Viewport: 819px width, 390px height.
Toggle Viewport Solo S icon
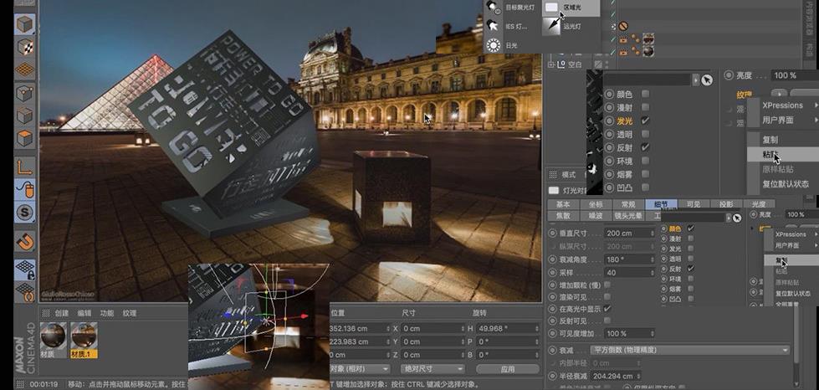tap(24, 212)
